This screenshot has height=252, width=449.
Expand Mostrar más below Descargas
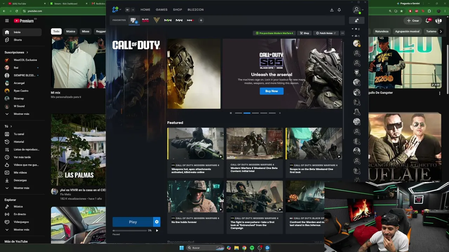[22, 188]
